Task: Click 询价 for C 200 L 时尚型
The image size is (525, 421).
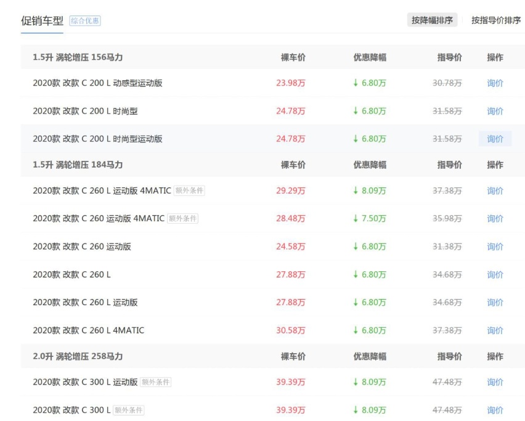Action: (495, 111)
